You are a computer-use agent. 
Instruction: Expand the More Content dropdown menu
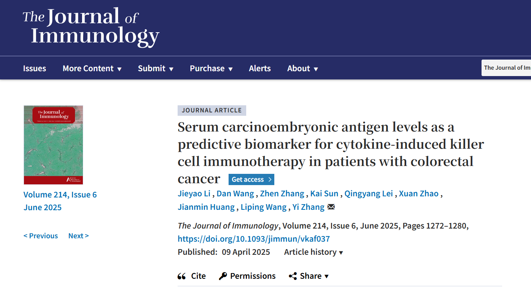point(92,69)
